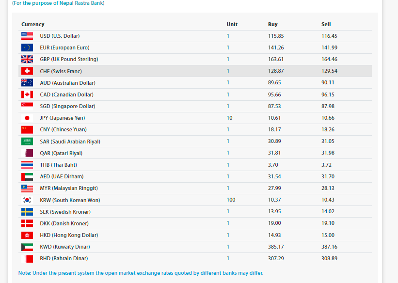Click the Currency column header
Screen dimensions: 398x283
(33, 24)
